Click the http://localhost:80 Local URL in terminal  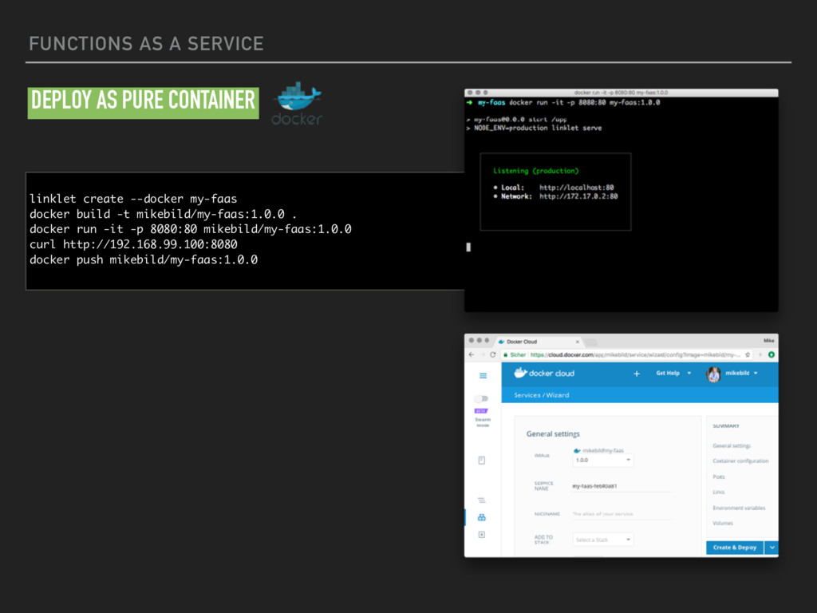[576, 188]
